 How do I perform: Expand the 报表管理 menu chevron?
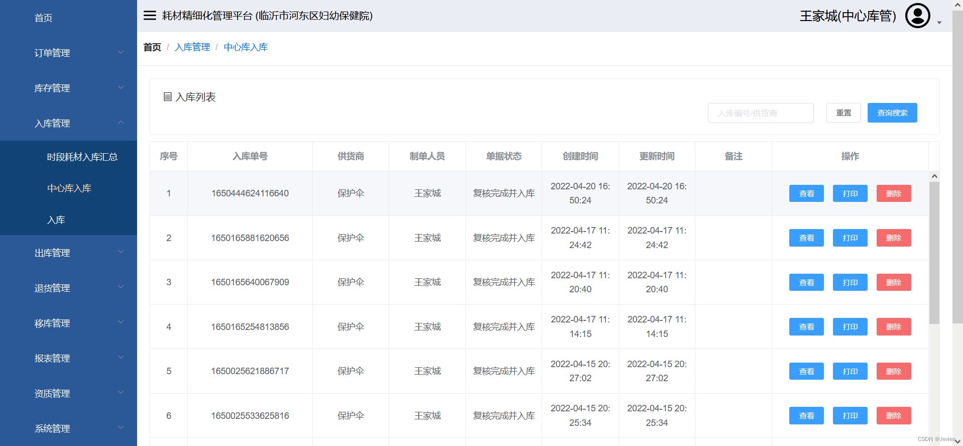[121, 358]
